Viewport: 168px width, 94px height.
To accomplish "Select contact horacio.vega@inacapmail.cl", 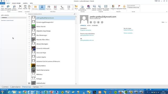I will pos(53,22).
